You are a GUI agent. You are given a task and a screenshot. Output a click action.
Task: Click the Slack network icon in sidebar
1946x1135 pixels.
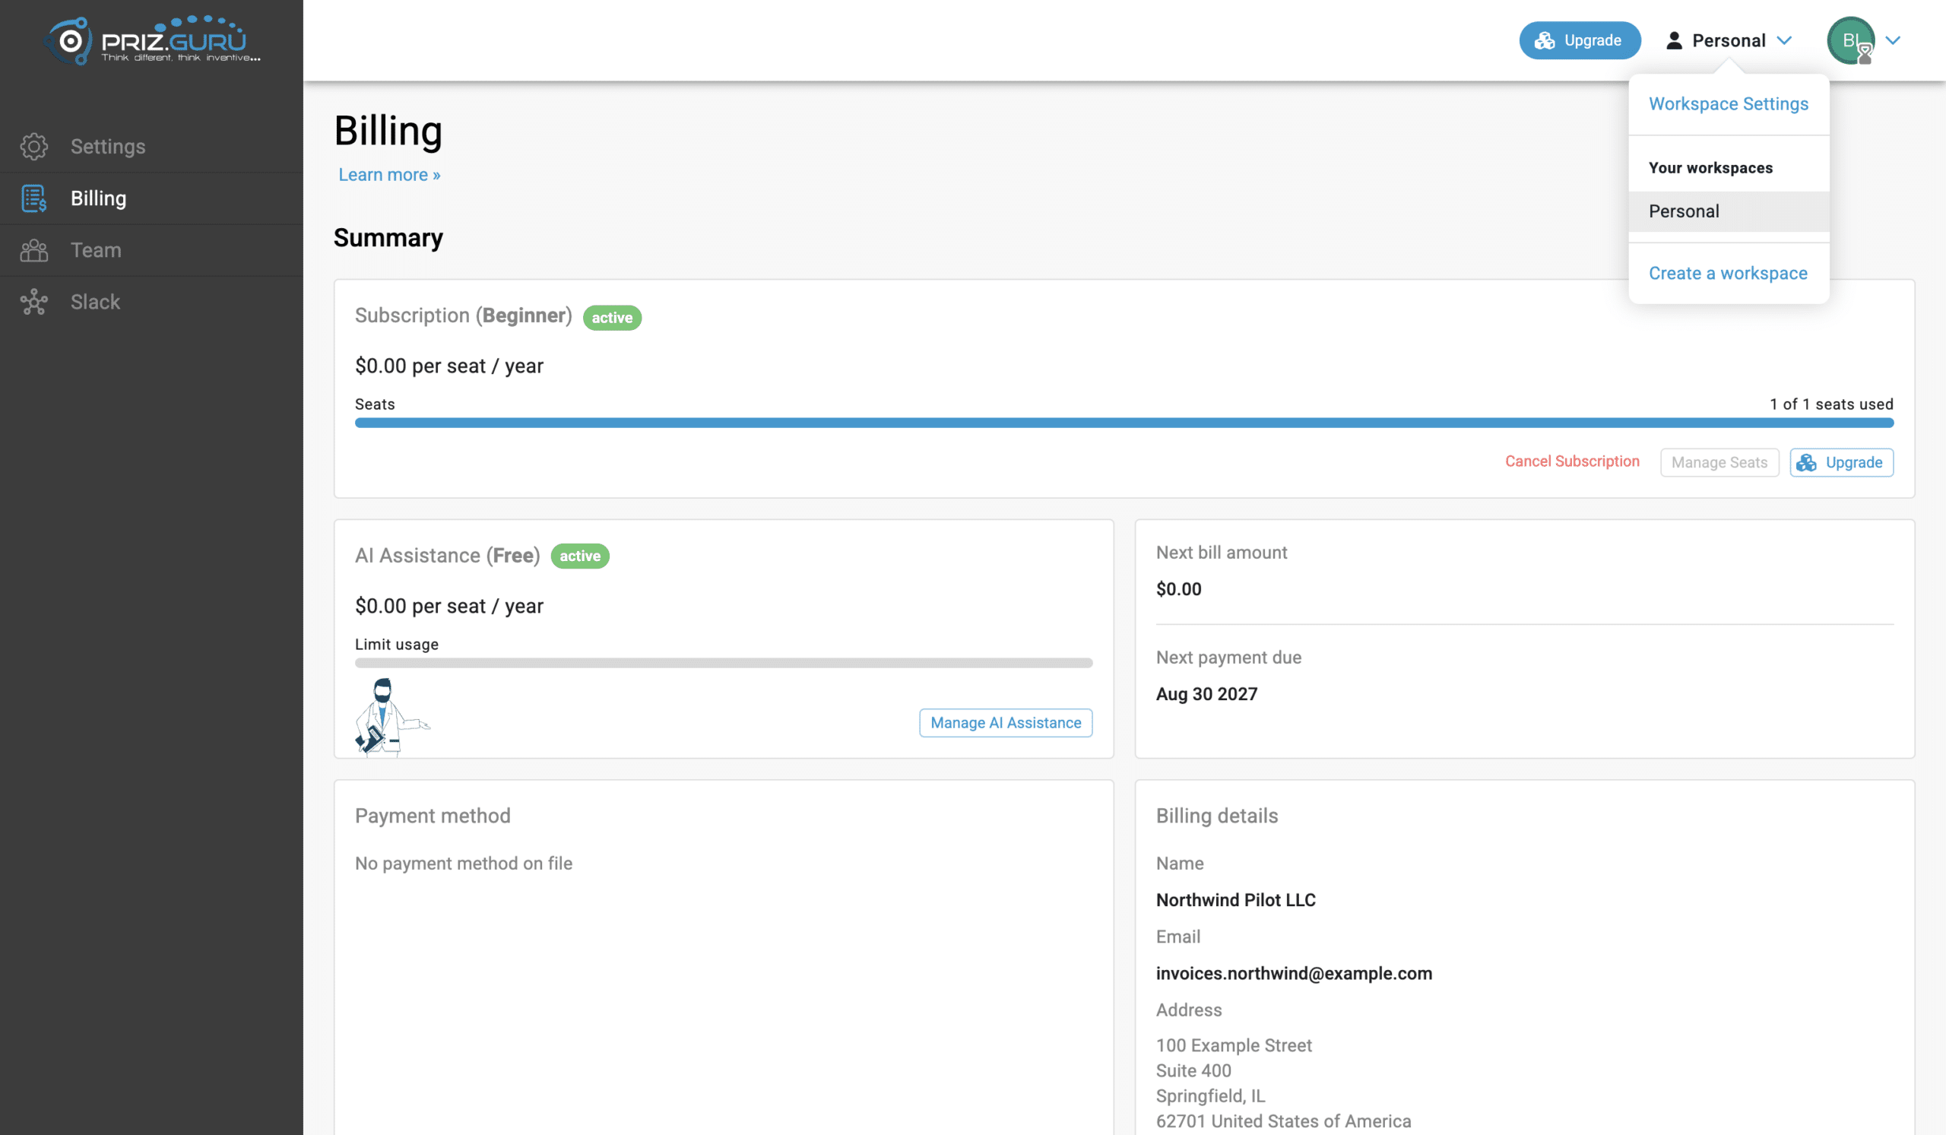[34, 302]
